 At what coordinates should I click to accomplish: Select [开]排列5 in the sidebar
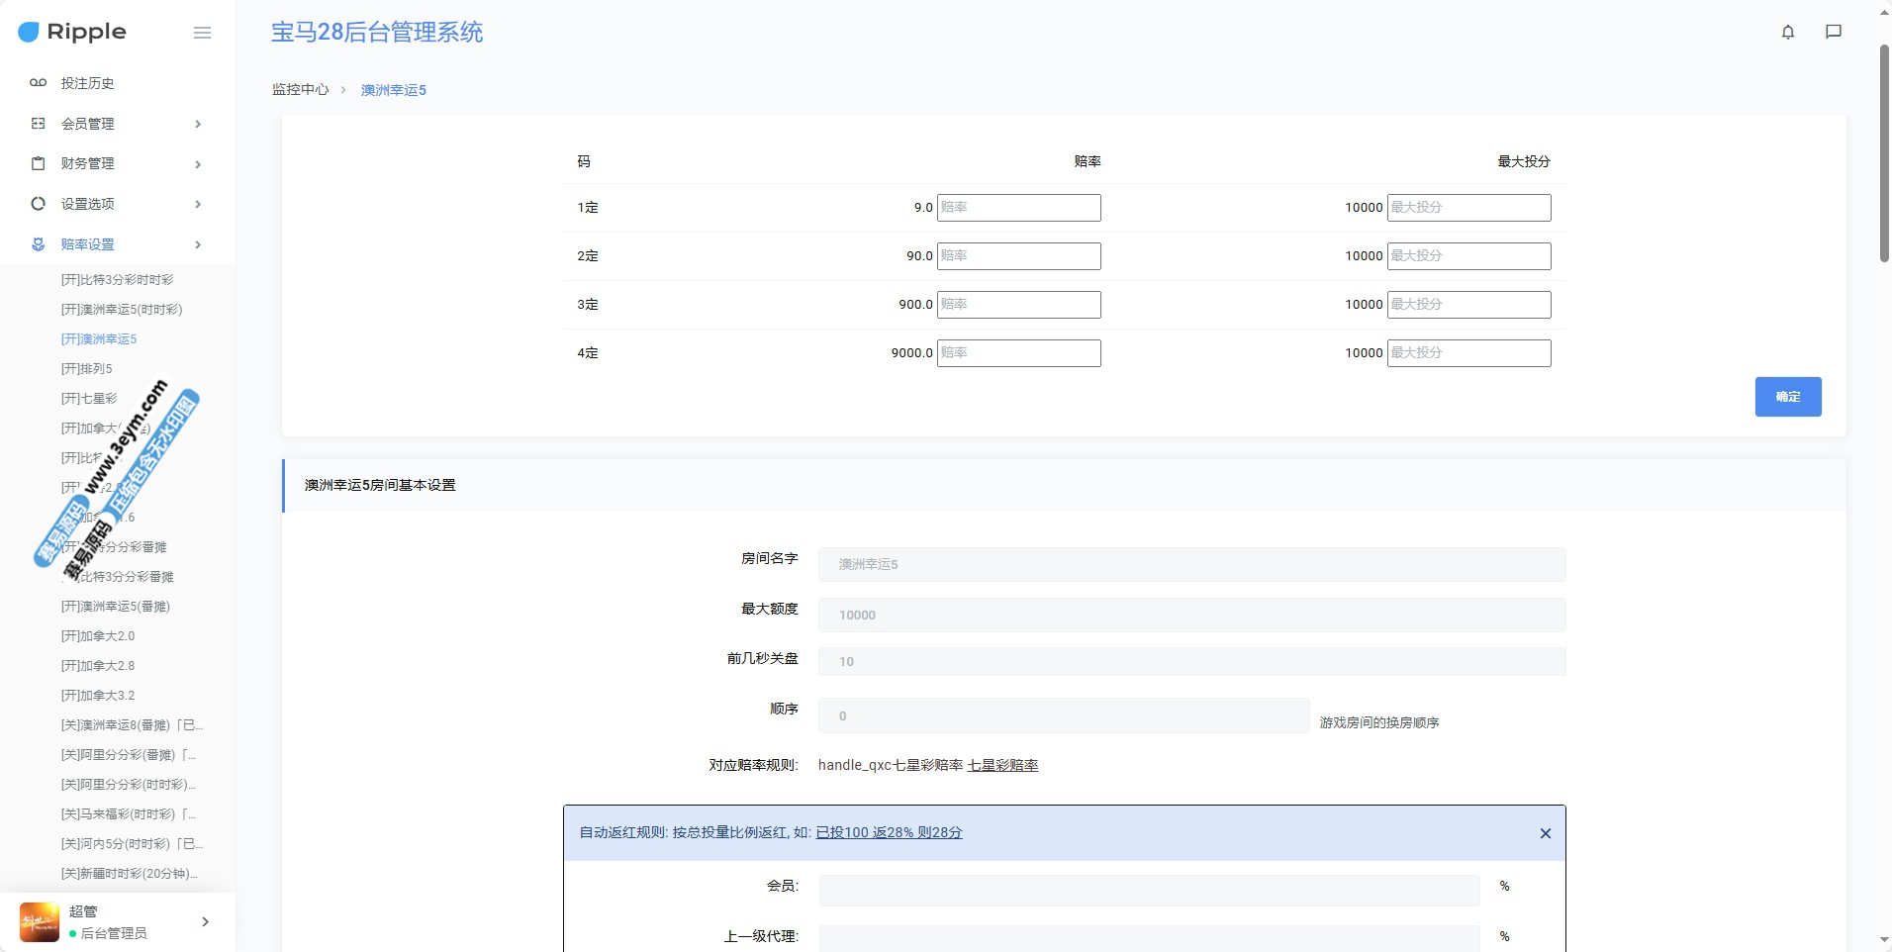(87, 368)
